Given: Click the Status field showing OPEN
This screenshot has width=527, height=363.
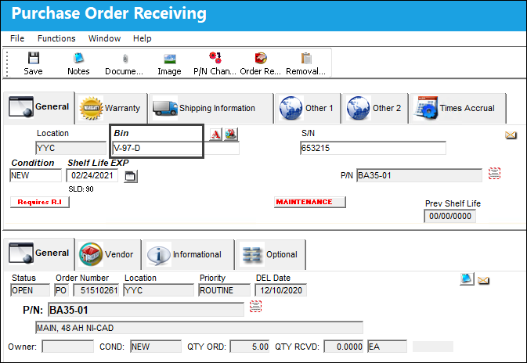Looking at the screenshot, I should click(x=30, y=290).
